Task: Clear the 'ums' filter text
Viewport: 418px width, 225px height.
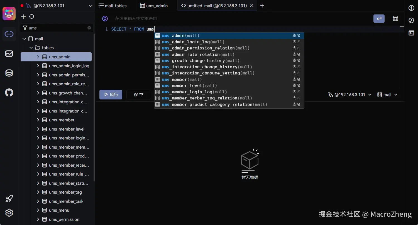Action: pyautogui.click(x=89, y=28)
